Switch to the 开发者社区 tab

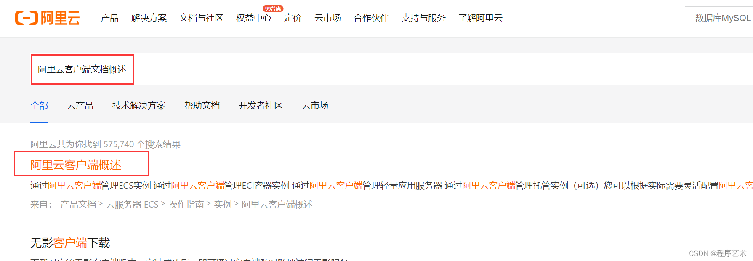pyautogui.click(x=261, y=106)
